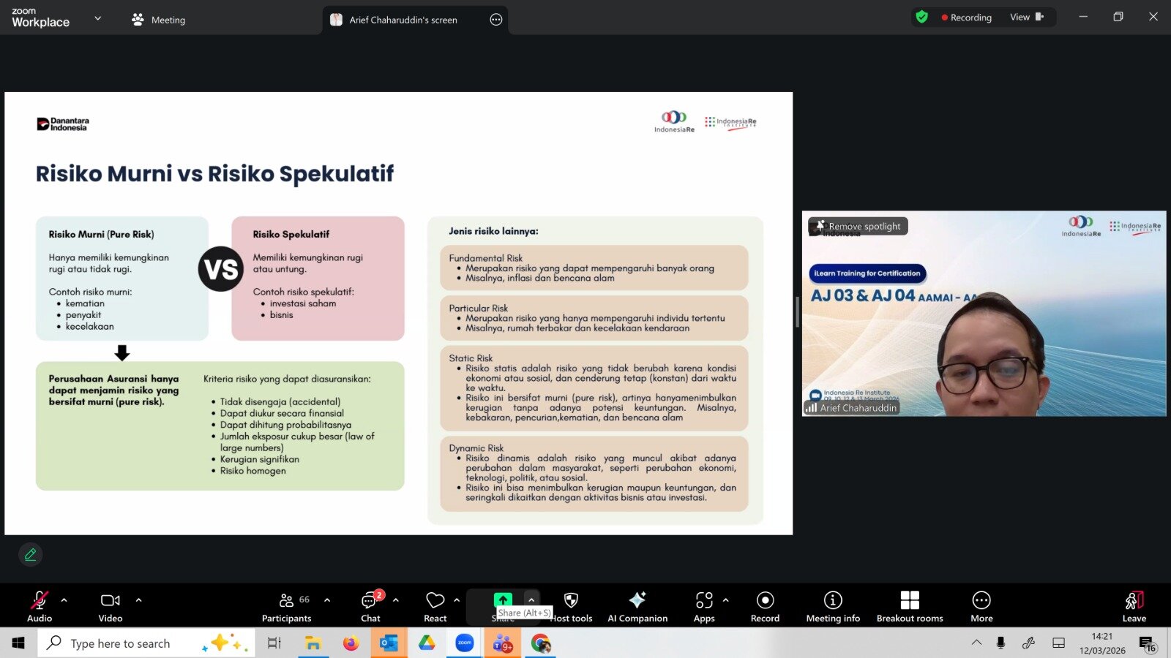
Task: Expand the Participants options chevron
Action: coord(327,600)
